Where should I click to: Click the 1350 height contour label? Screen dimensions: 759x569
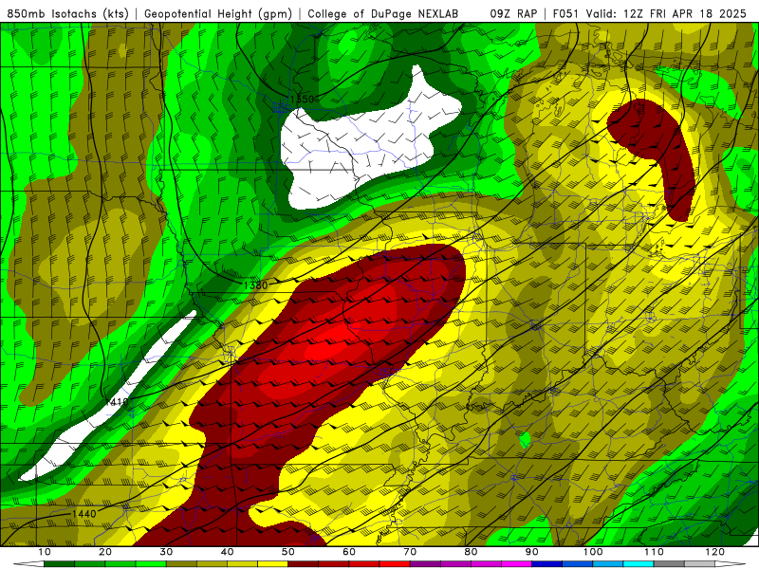pyautogui.click(x=302, y=100)
